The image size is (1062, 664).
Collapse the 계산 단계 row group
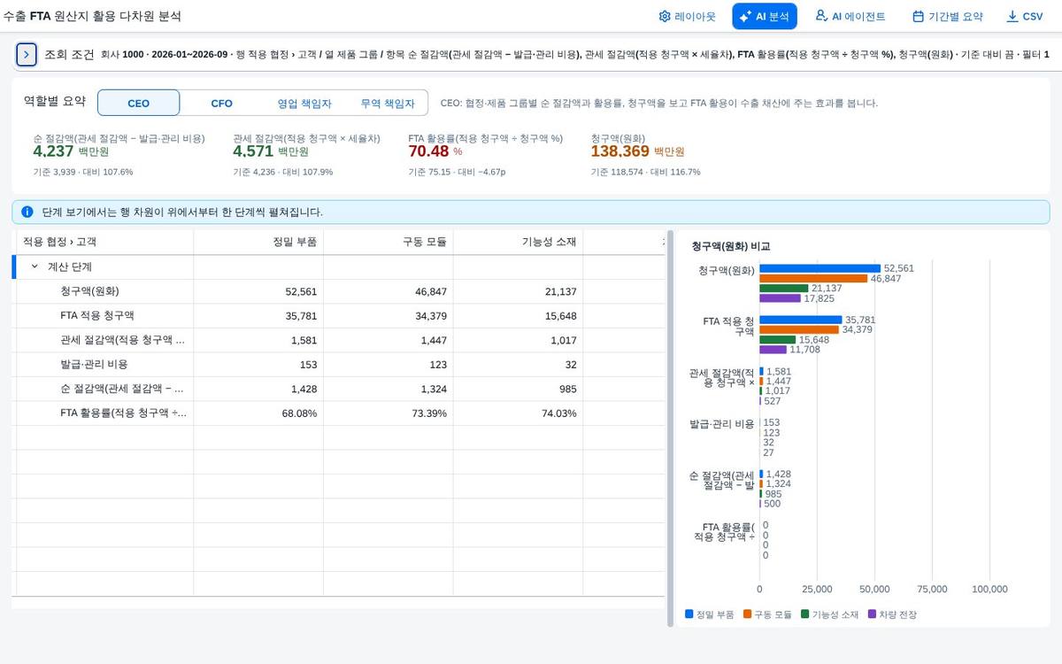tap(35, 266)
